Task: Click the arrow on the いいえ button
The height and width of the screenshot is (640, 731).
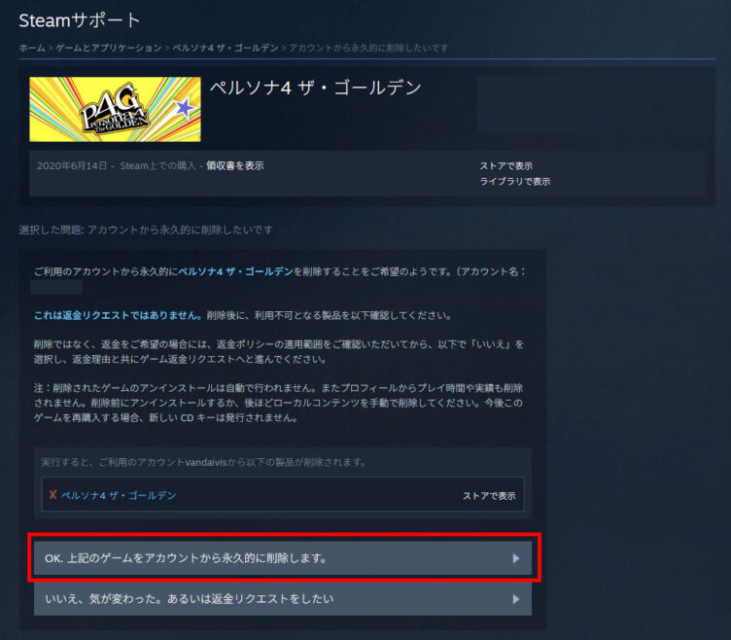Action: point(515,599)
